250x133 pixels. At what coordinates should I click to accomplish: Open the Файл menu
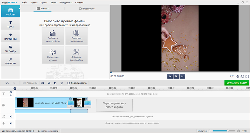pyautogui.click(x=25, y=3)
